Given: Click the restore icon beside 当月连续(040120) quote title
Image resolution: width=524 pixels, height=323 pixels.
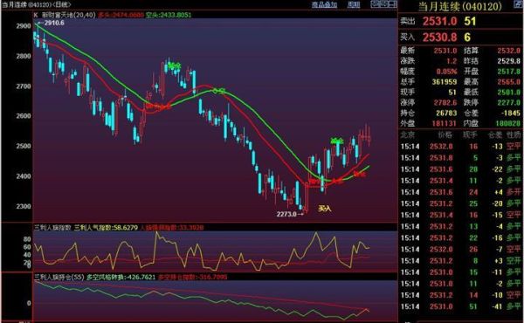Looking at the screenshot, I should tap(518, 4).
